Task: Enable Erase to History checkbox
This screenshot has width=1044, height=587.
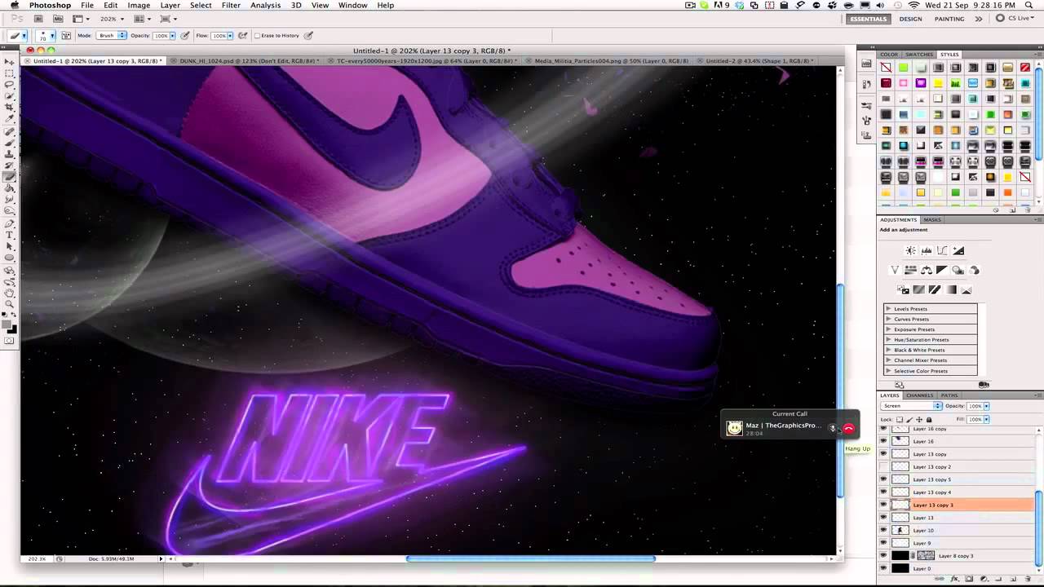Action: coord(257,36)
